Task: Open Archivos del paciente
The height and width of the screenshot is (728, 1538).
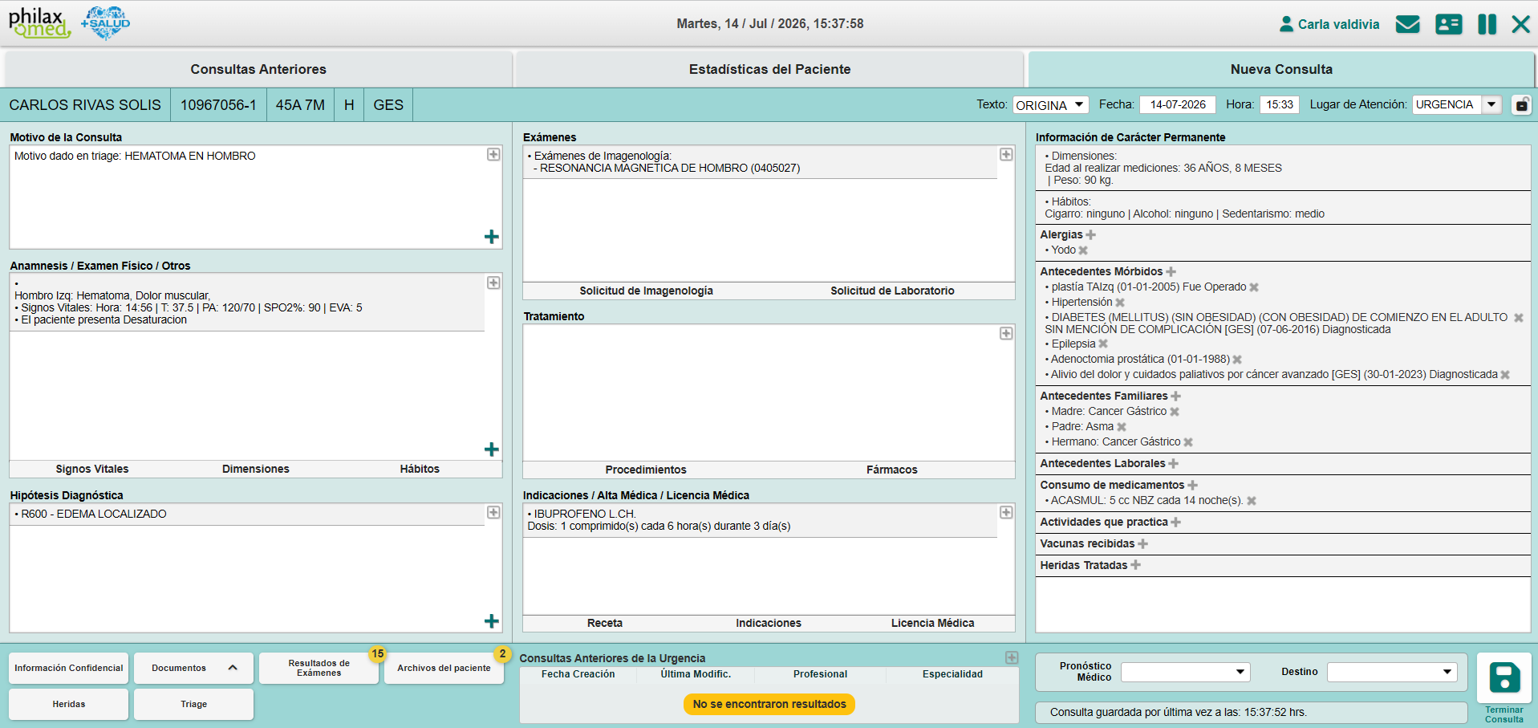Action: (444, 668)
